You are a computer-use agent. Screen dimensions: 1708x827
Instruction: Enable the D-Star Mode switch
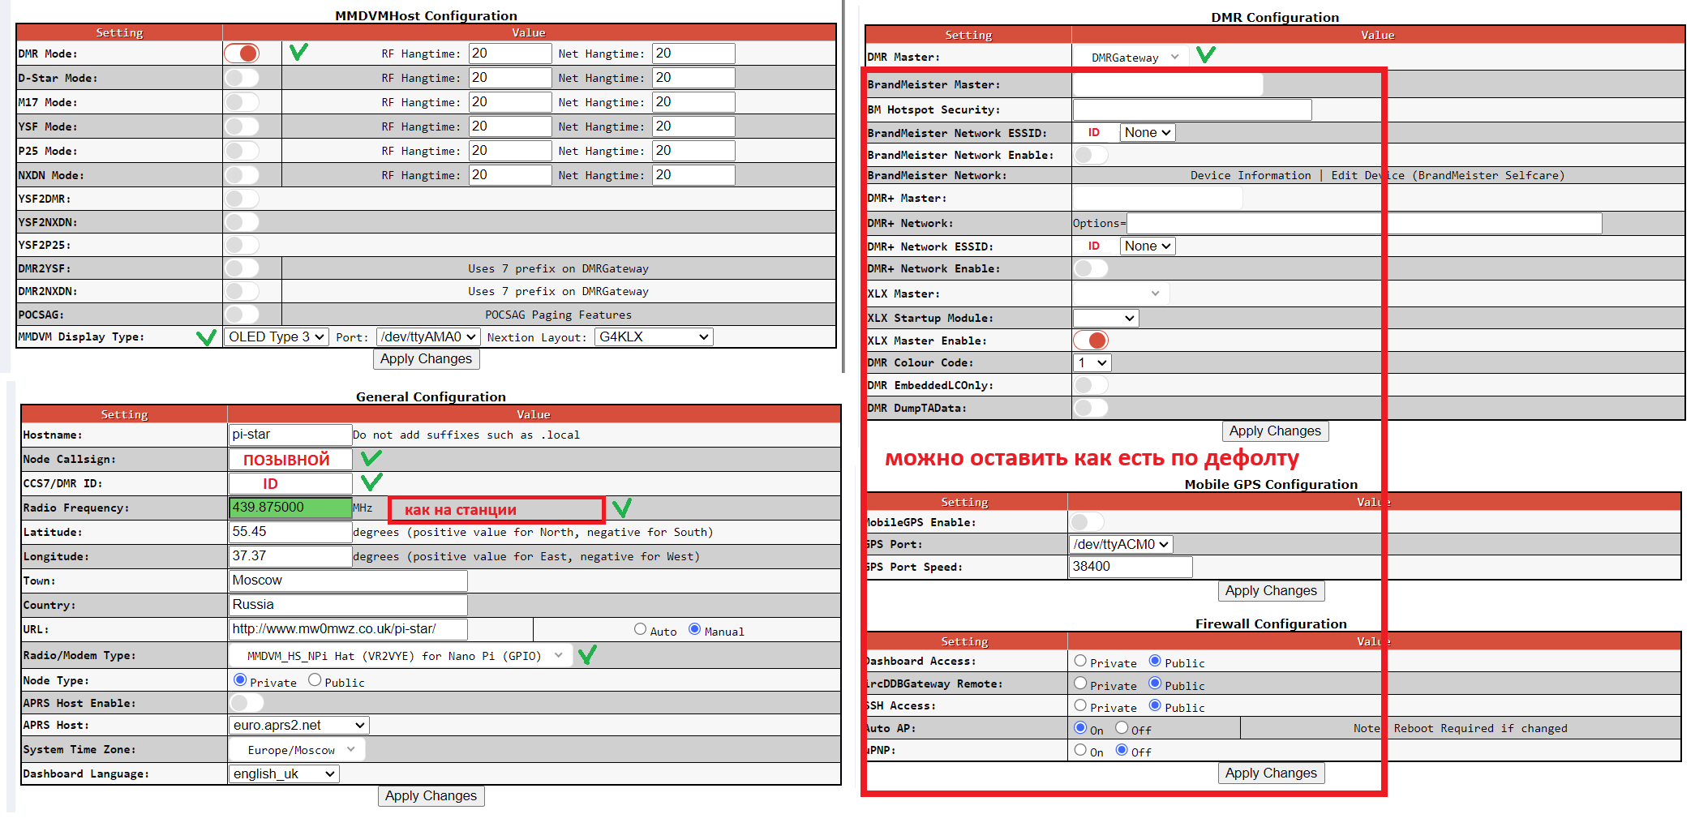[242, 78]
